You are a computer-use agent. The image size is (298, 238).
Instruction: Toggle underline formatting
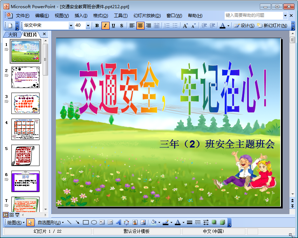pos(113,25)
